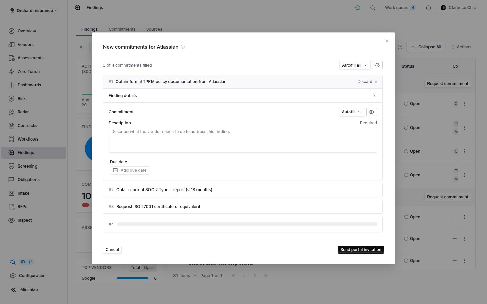
Task: Click the search magnifier in top bar
Action: click(373, 8)
